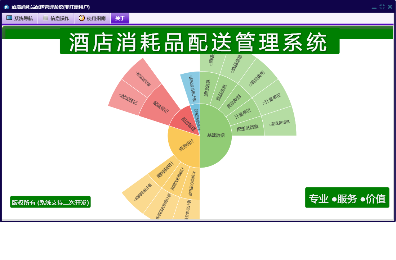The width and height of the screenshot is (396, 260).
Task: Open middle-ring 商品类别 green segment
Action: pyautogui.click(x=234, y=101)
